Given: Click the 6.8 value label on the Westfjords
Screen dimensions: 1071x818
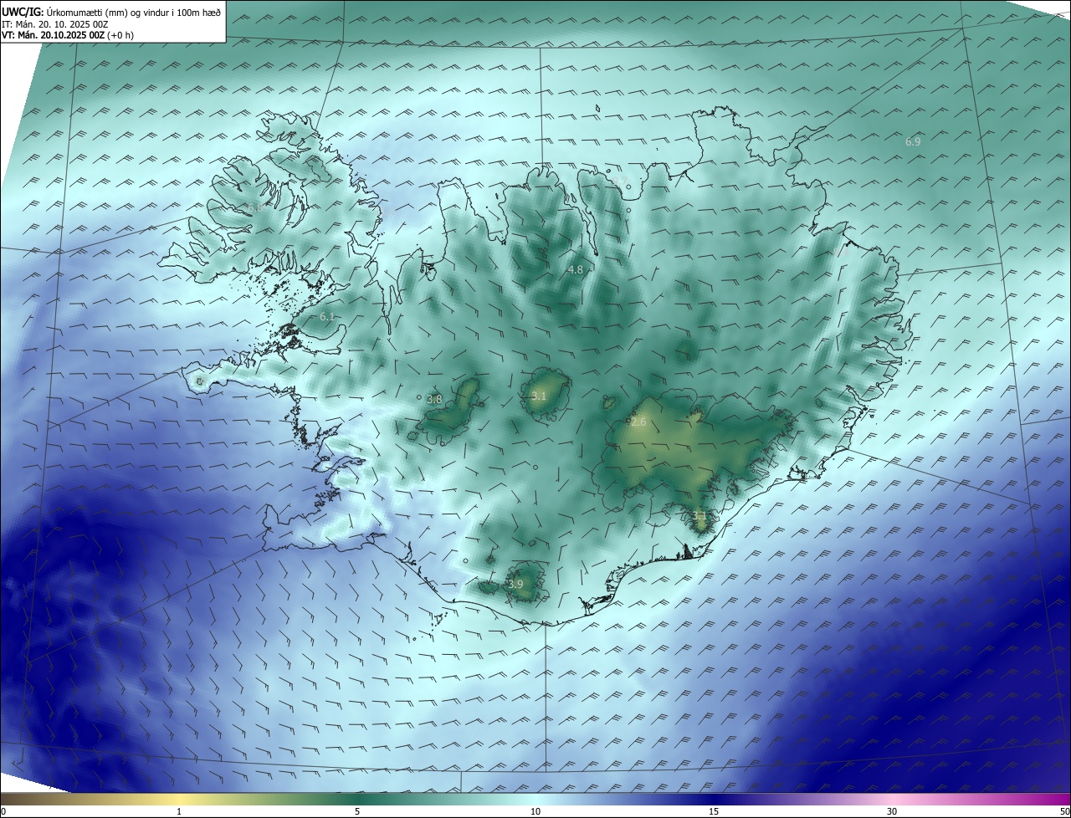Looking at the screenshot, I should click(254, 207).
